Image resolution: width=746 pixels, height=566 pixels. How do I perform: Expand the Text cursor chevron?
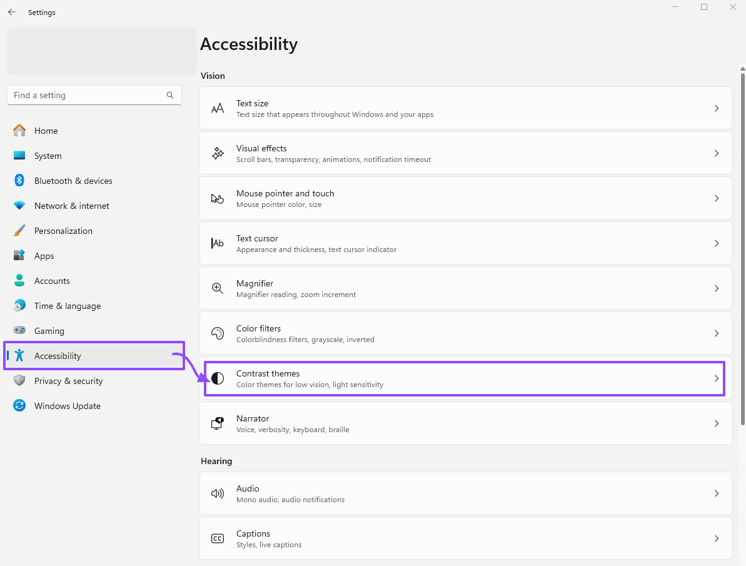tap(717, 243)
